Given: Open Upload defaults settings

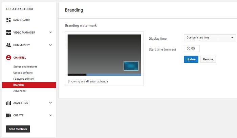Looking at the screenshot, I should 23,73.
